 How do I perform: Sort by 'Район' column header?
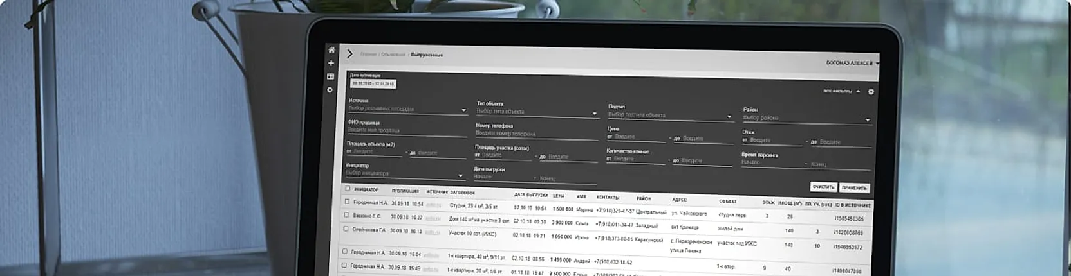point(644,198)
